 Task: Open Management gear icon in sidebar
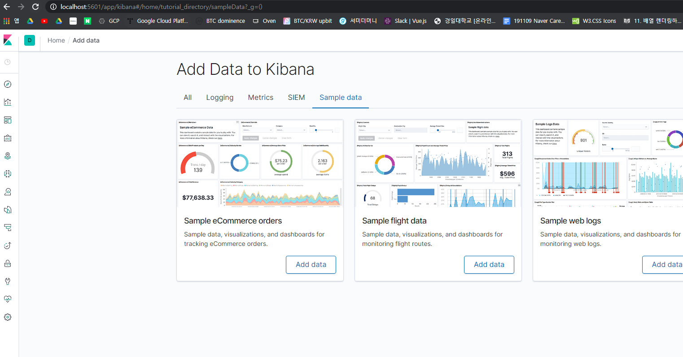click(8, 317)
